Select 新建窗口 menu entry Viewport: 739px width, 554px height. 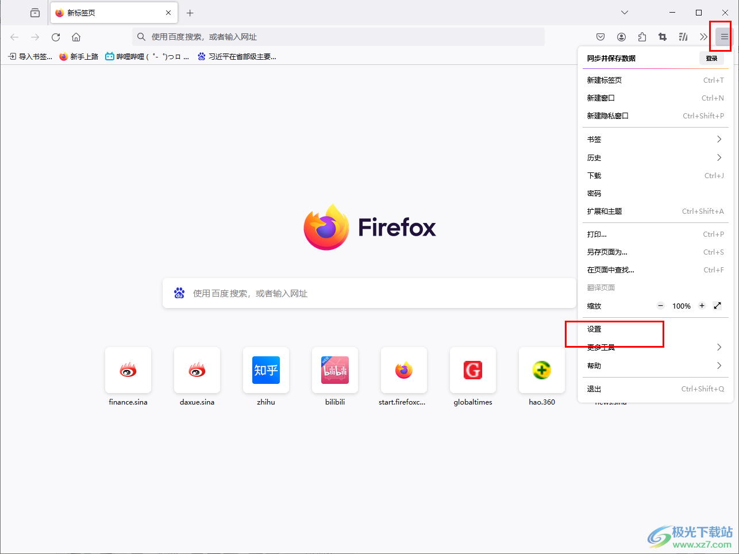click(655, 98)
